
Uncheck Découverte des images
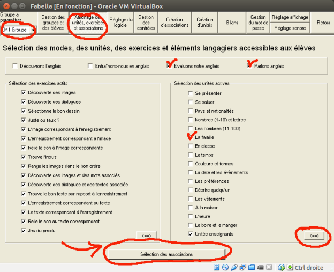pos(24,92)
